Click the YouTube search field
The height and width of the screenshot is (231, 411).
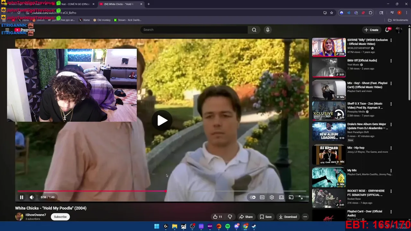(194, 30)
